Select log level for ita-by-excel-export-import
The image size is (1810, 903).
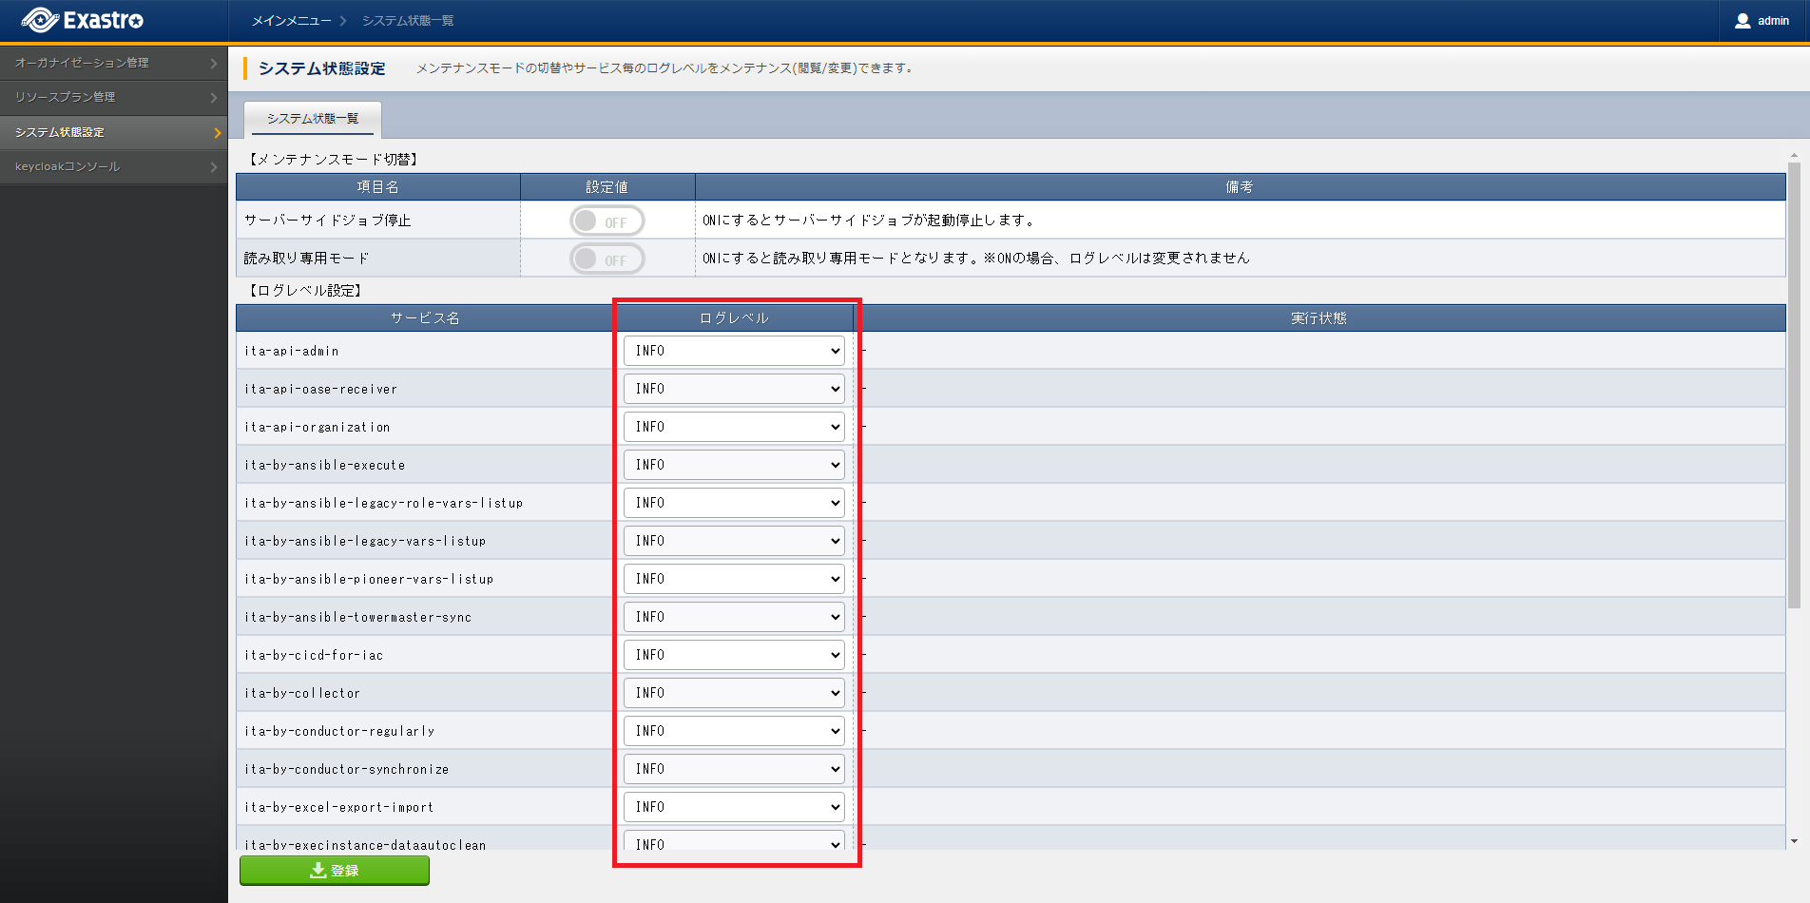pos(733,807)
